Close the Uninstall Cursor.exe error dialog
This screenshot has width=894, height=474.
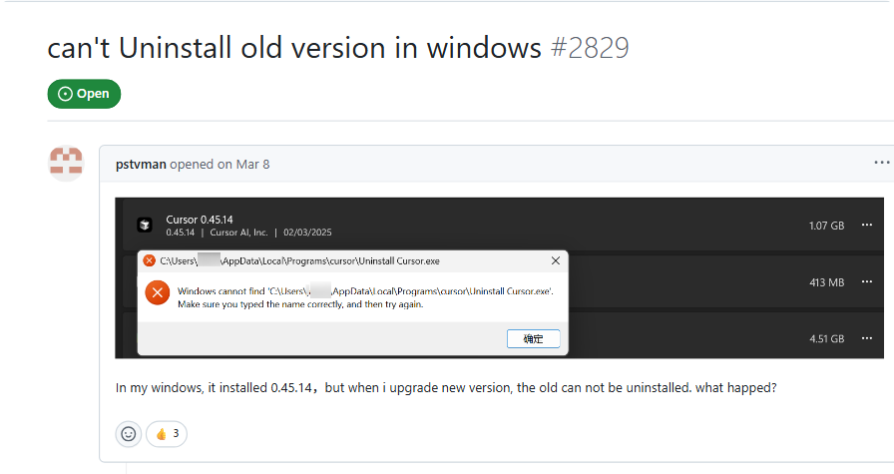click(556, 260)
